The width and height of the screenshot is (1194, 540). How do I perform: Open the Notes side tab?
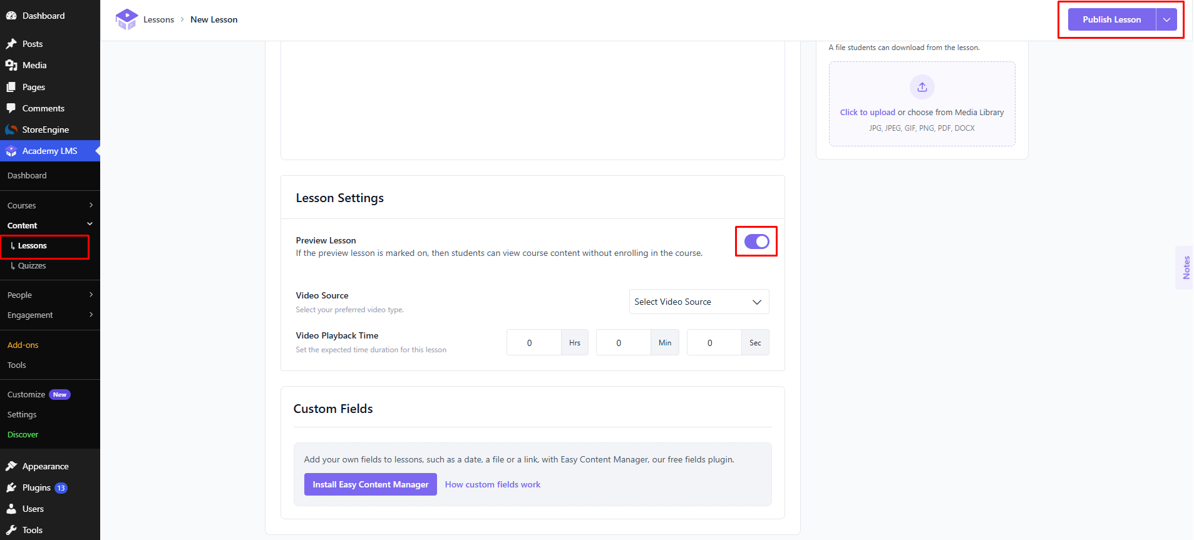point(1185,267)
